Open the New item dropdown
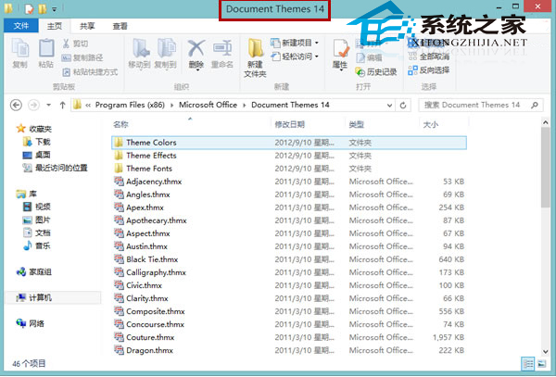 click(295, 43)
